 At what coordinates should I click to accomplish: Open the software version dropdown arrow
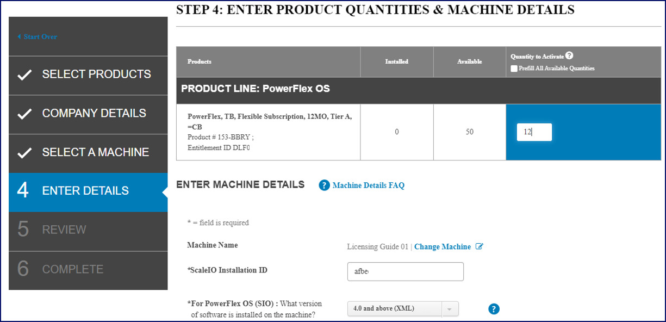[450, 309]
